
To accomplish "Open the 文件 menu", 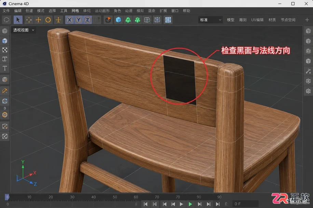I will point(6,11).
